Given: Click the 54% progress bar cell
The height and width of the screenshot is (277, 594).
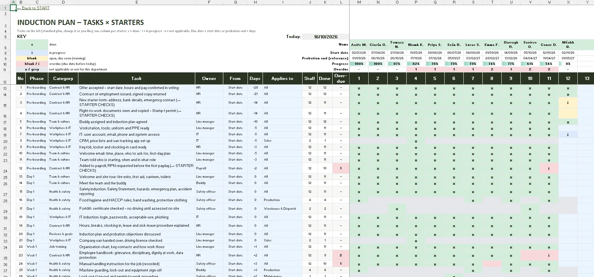Looking at the screenshot, I should coord(549,64).
